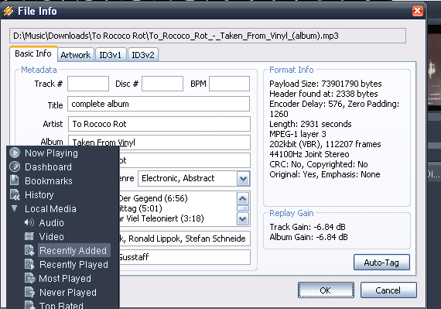This screenshot has height=309, width=441.
Task: Click the comment line 'Der Gegend (6:56)'
Action: click(x=153, y=198)
